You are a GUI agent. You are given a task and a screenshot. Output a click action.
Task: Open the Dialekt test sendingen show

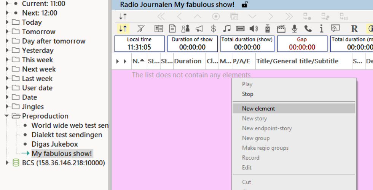pyautogui.click(x=67, y=135)
